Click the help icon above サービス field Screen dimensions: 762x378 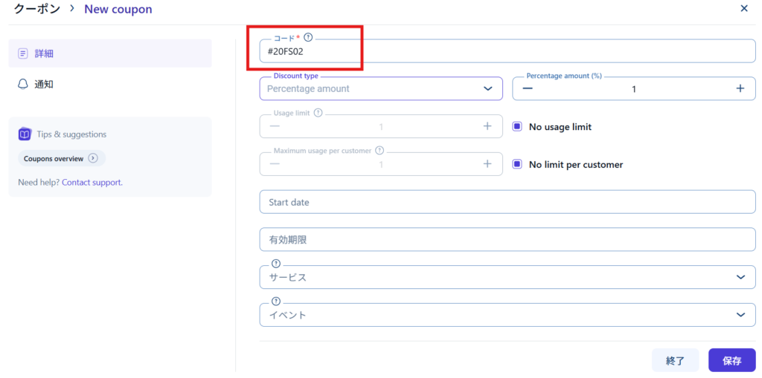(x=276, y=264)
